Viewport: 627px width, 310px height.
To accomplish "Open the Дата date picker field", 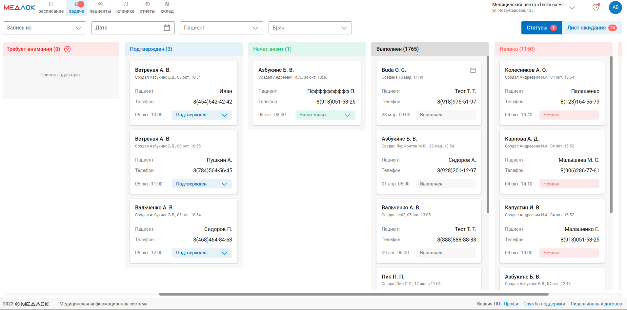I will 133,28.
